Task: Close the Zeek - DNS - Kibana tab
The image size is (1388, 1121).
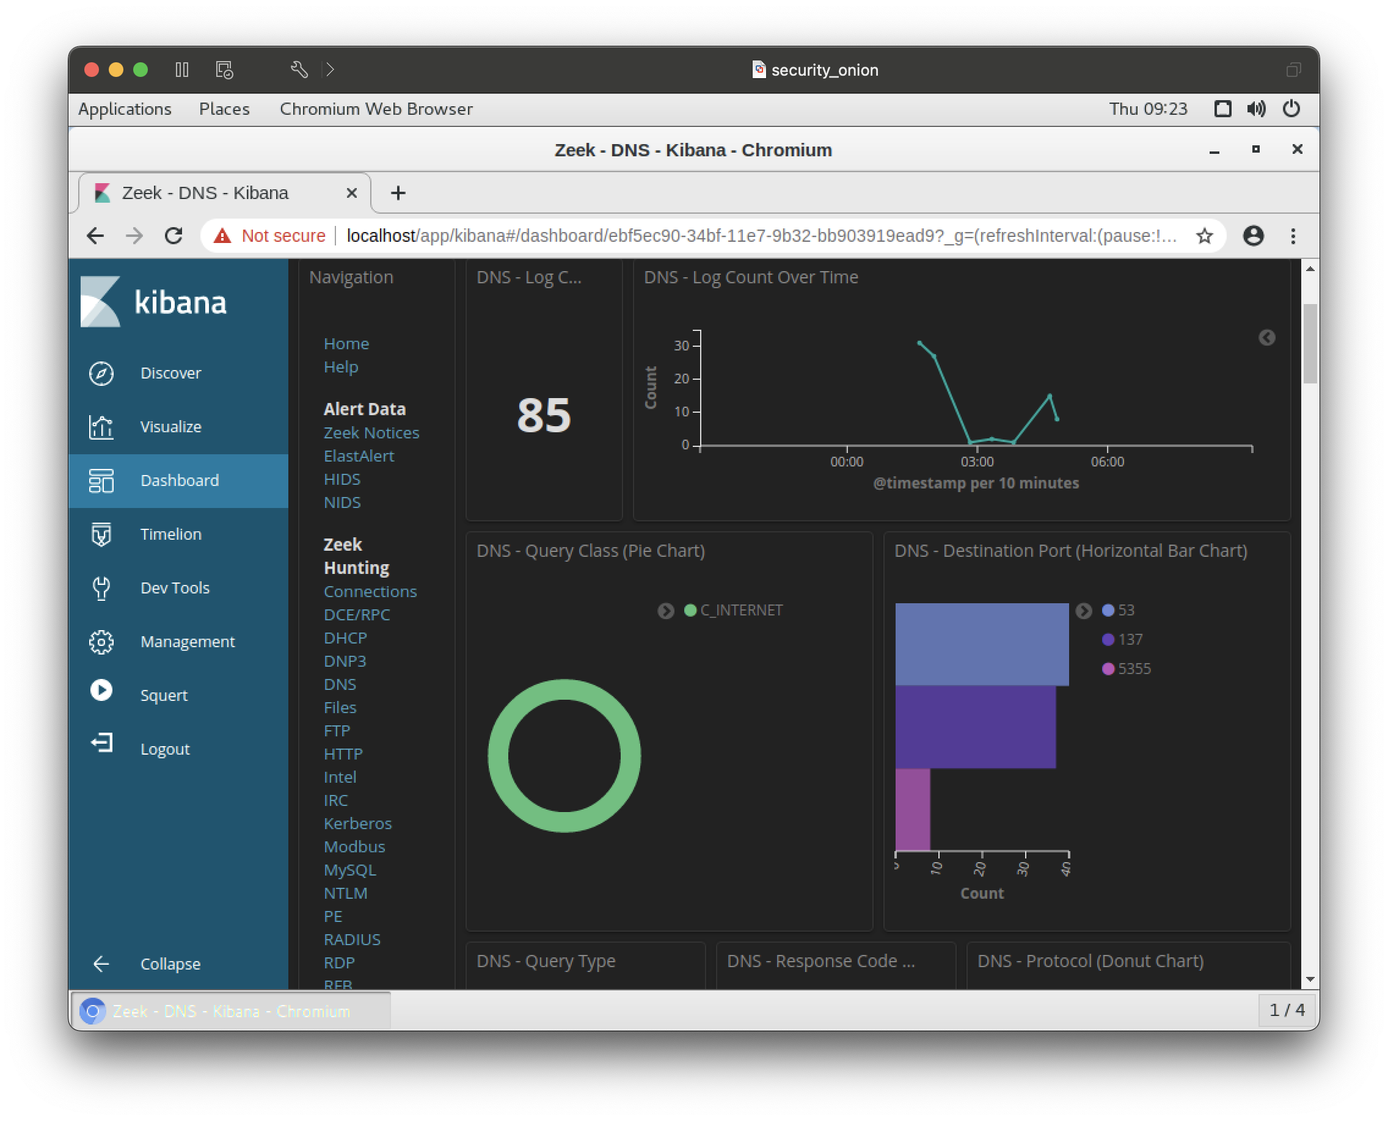Action: (351, 193)
